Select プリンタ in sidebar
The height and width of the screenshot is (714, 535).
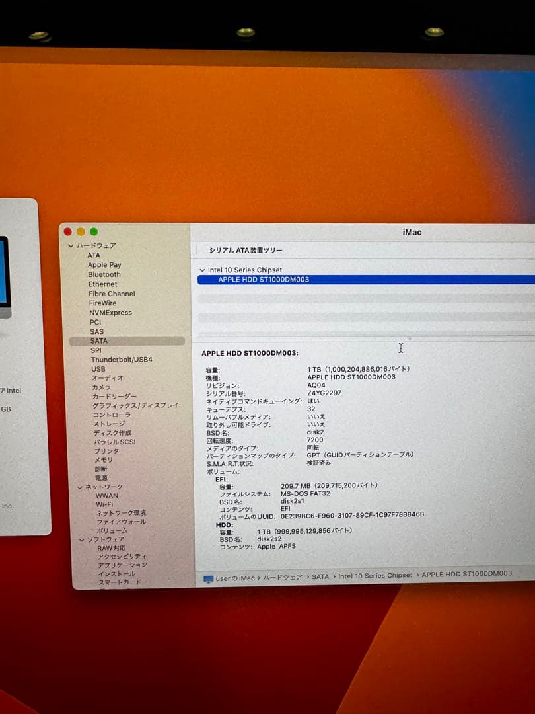pyautogui.click(x=107, y=452)
